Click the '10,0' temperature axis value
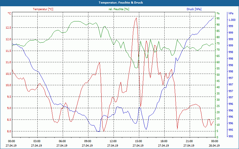This screenshot has height=149, width=239. tap(9, 85)
